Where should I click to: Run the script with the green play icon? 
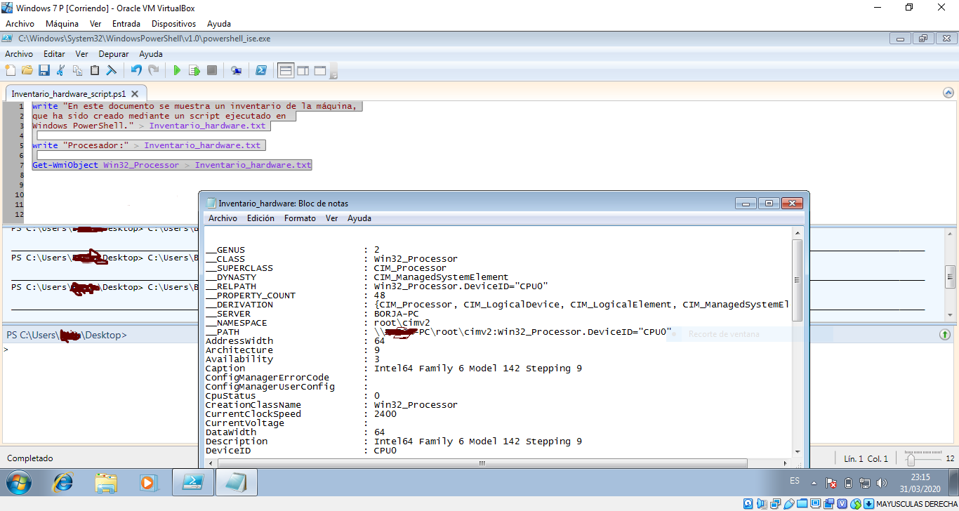click(x=178, y=70)
